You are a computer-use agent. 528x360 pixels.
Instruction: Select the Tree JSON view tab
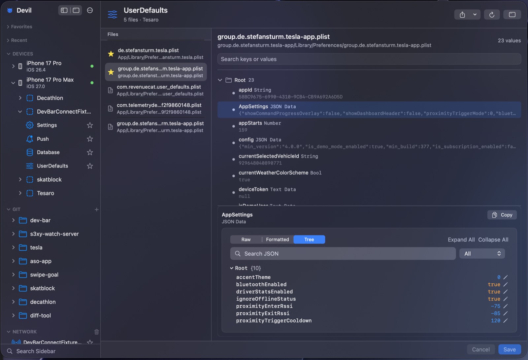pyautogui.click(x=309, y=239)
